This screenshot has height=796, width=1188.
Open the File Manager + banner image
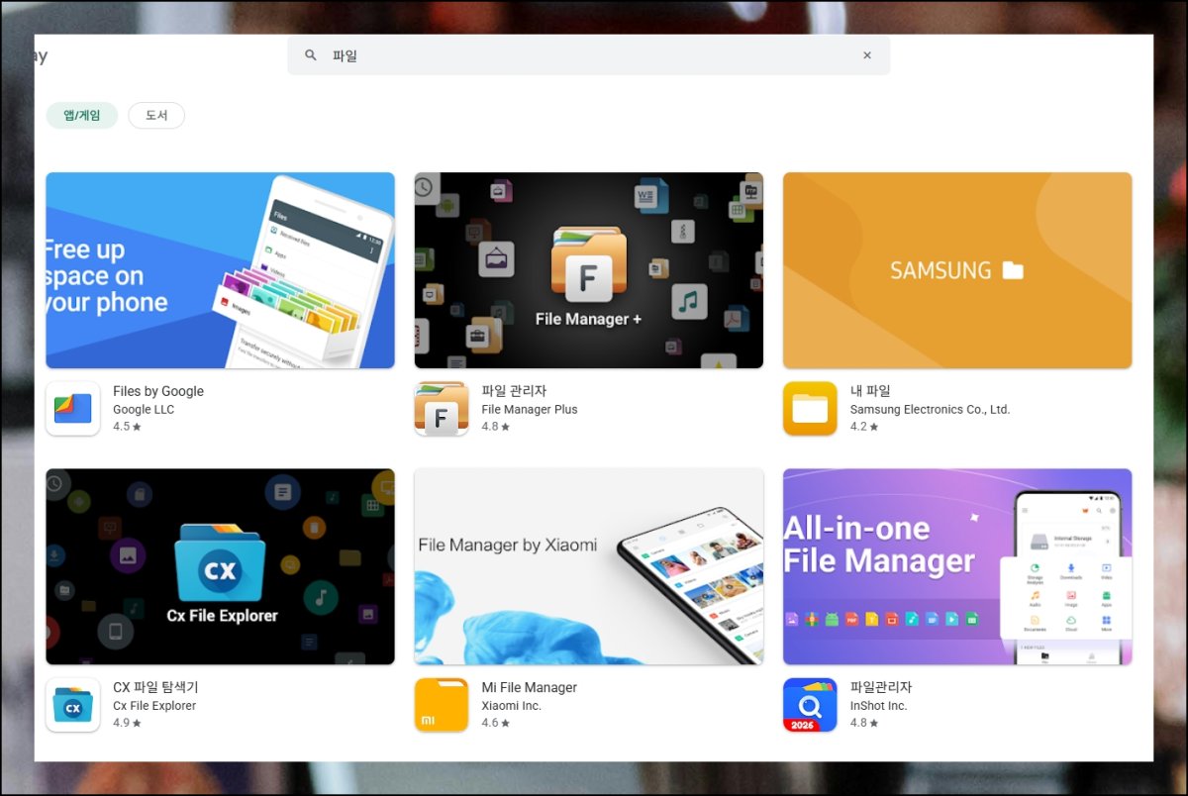pyautogui.click(x=589, y=270)
